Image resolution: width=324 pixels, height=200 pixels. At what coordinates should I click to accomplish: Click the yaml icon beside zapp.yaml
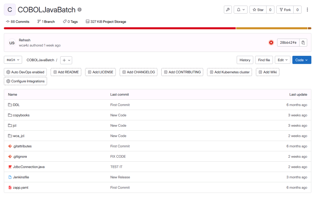point(10,187)
